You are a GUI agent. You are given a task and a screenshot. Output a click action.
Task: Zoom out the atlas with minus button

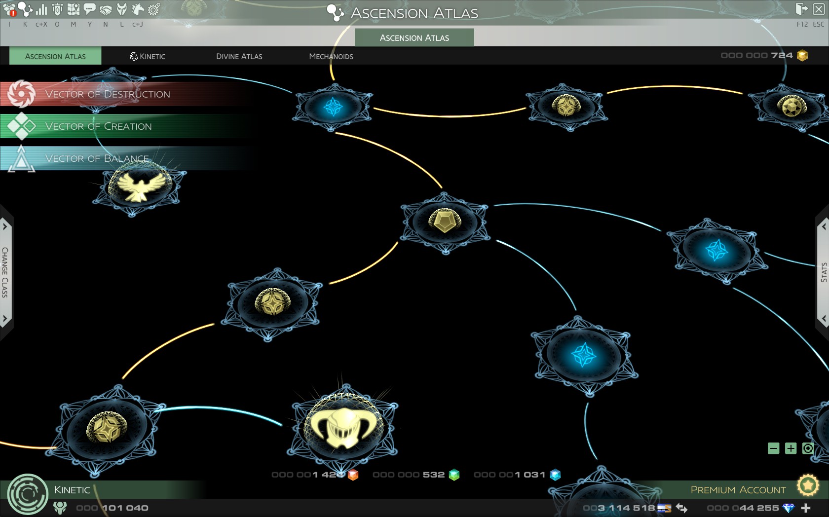(774, 448)
